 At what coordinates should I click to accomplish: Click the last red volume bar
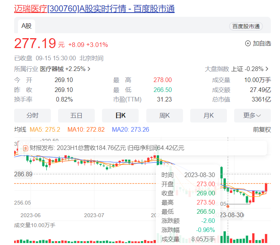[x=266, y=239]
